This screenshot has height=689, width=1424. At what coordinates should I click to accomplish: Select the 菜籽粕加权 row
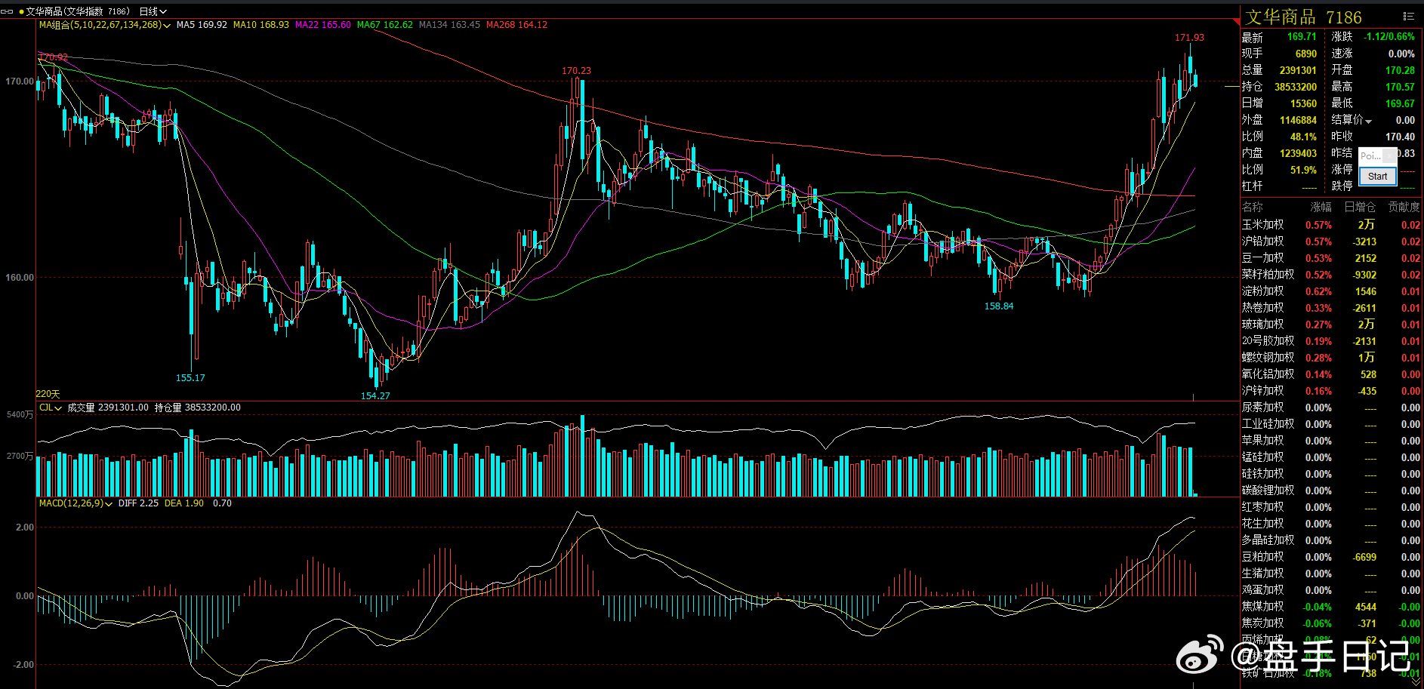(x=1332, y=275)
